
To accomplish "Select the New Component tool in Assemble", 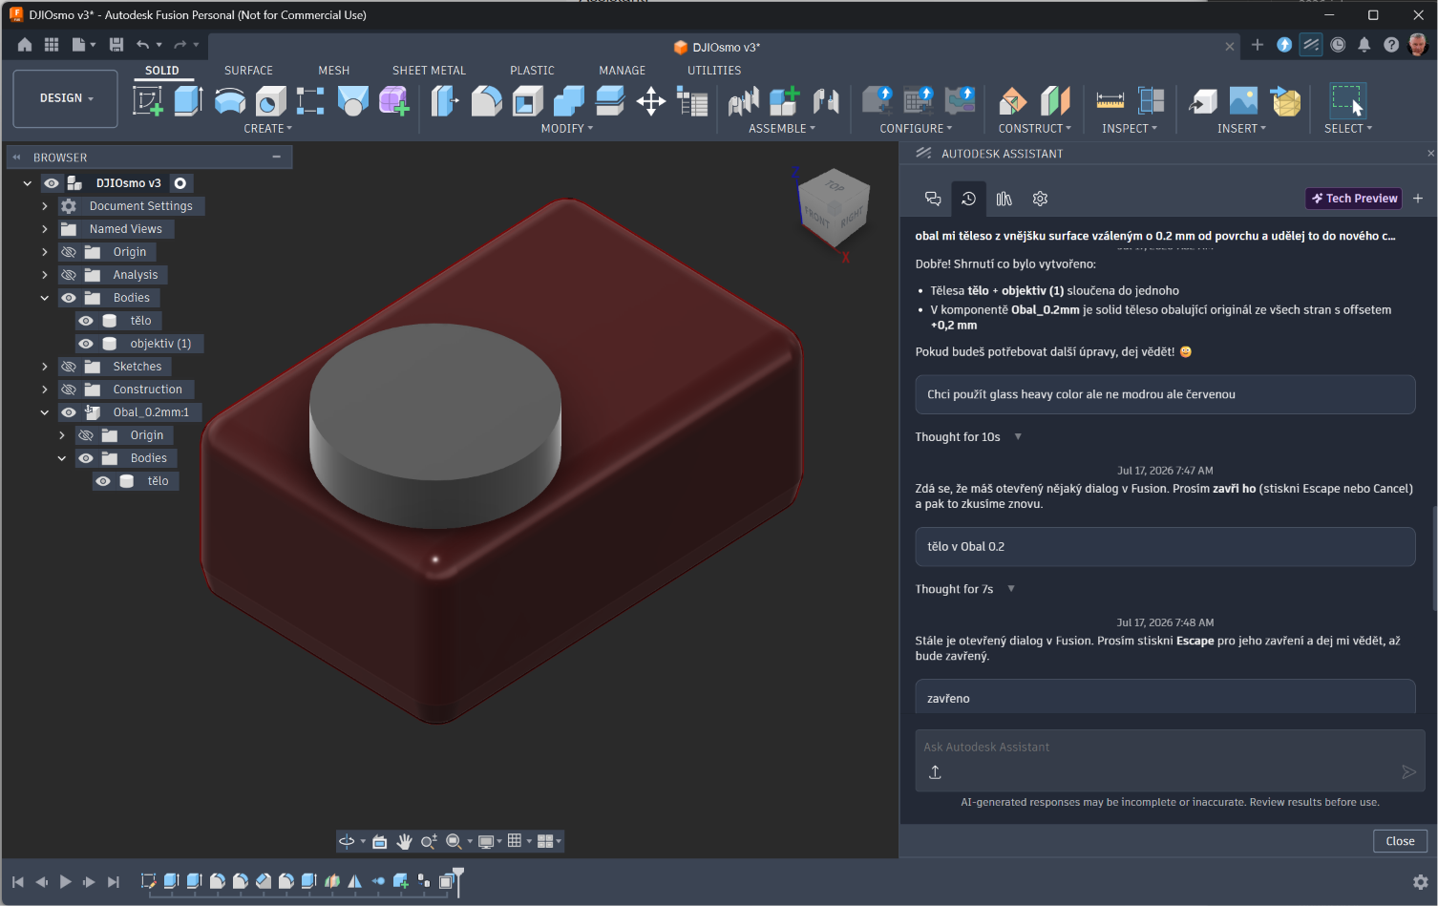I will click(x=784, y=100).
